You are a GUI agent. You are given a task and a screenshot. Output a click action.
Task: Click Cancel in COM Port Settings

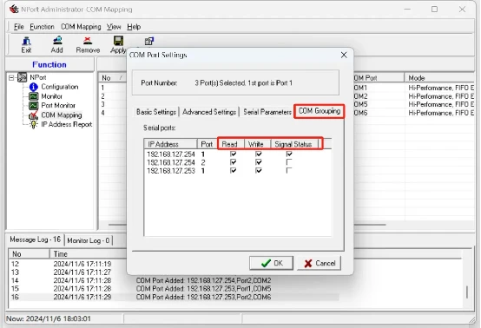[x=319, y=263]
